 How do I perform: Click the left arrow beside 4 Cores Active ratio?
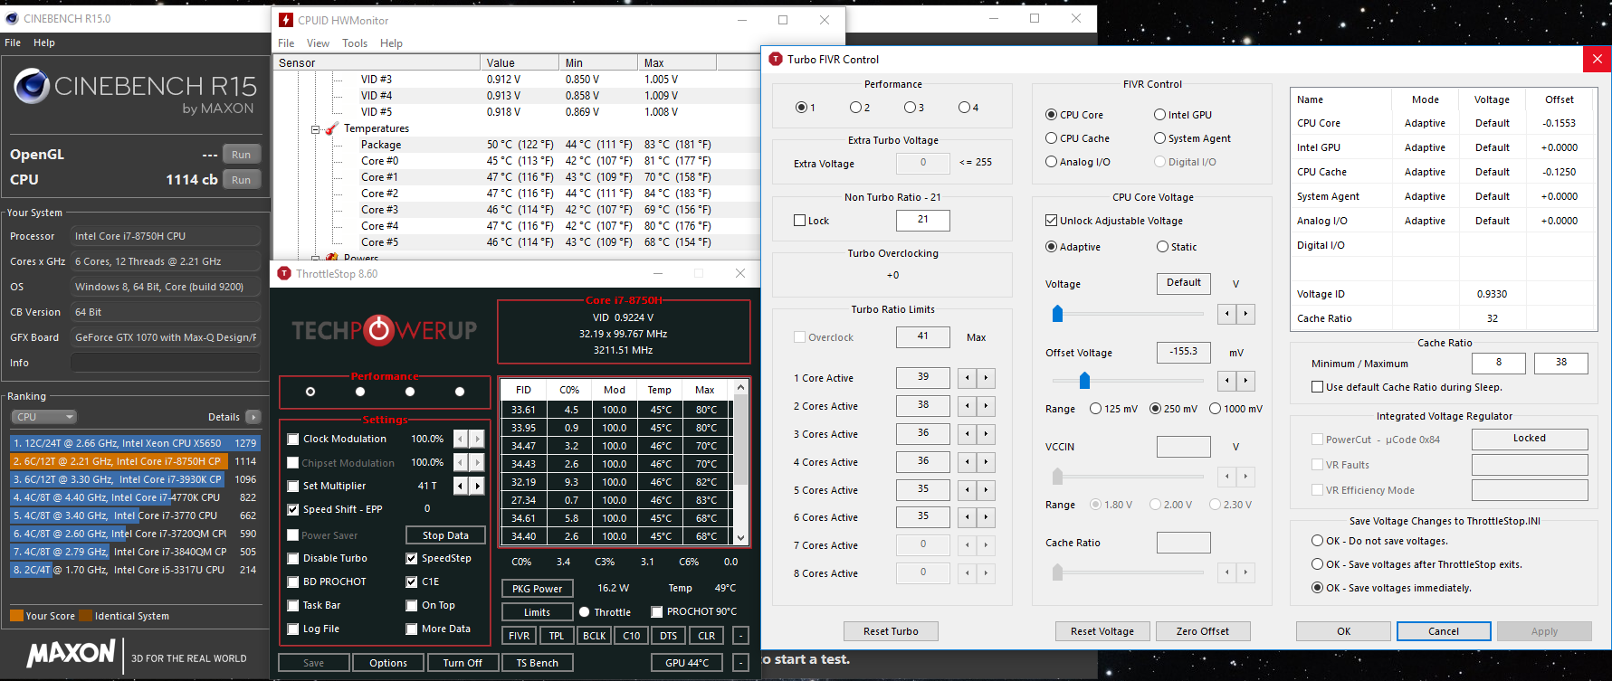(x=968, y=462)
